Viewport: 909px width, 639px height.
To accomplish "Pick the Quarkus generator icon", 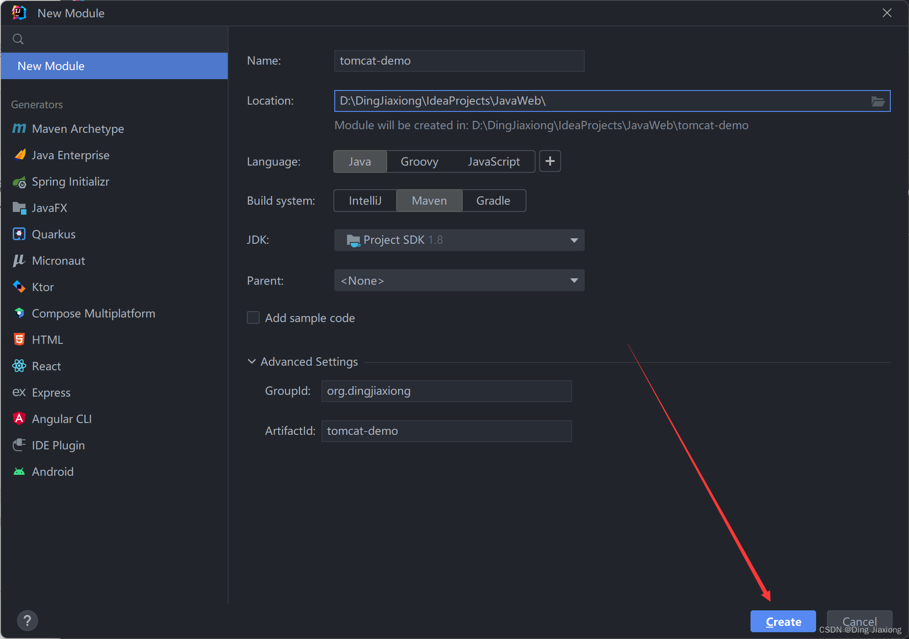I will click(19, 234).
